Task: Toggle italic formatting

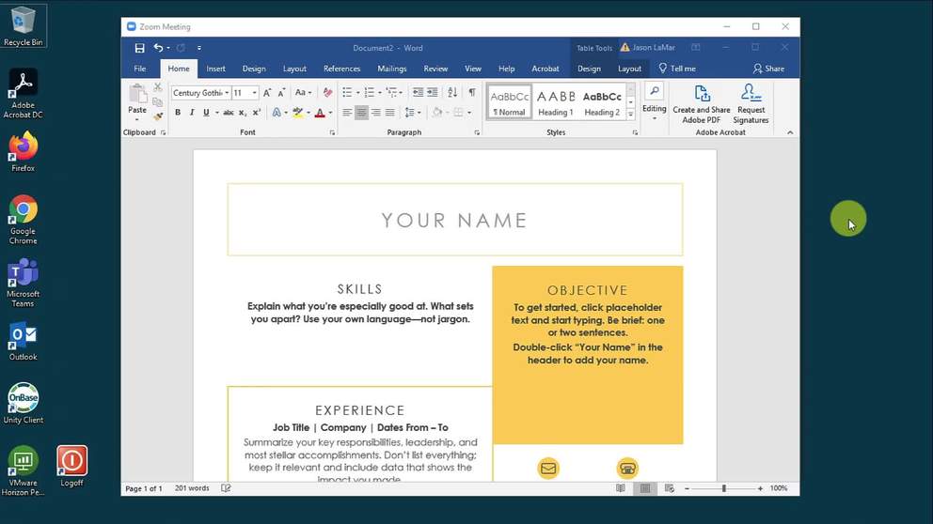Action: [x=192, y=113]
